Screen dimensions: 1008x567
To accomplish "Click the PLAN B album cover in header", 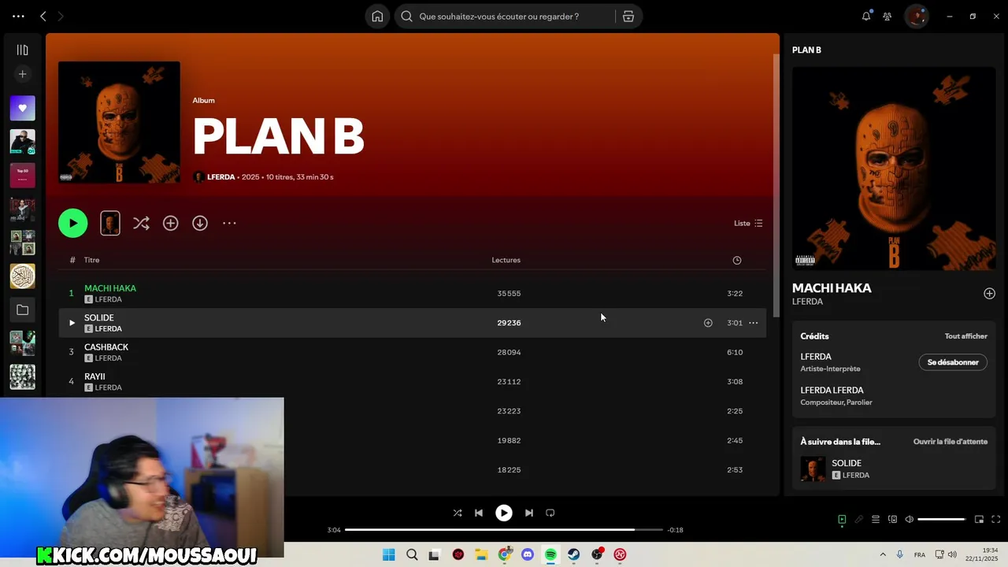I will [119, 122].
